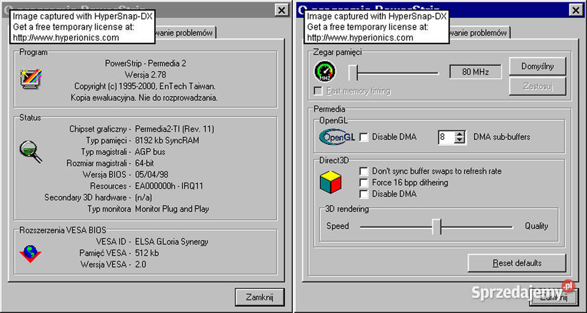Click the memory clock slider handle

pyautogui.click(x=353, y=72)
